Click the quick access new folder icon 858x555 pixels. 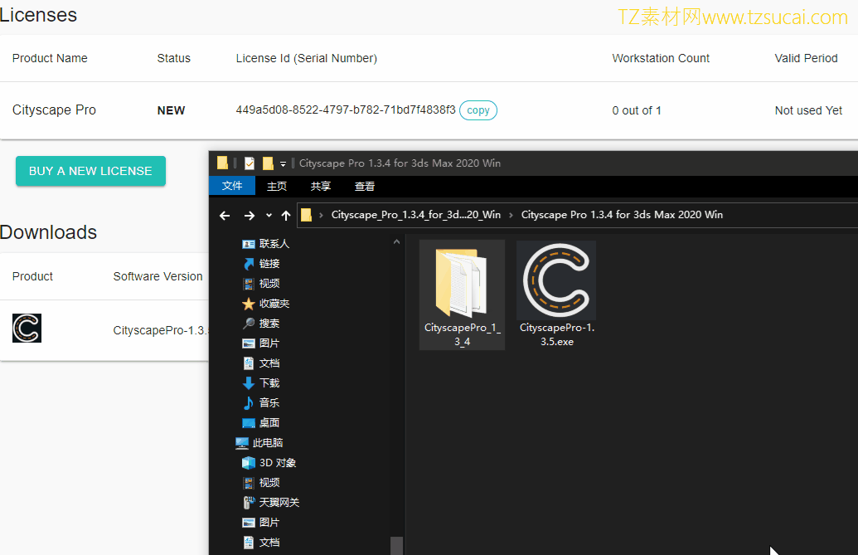268,163
